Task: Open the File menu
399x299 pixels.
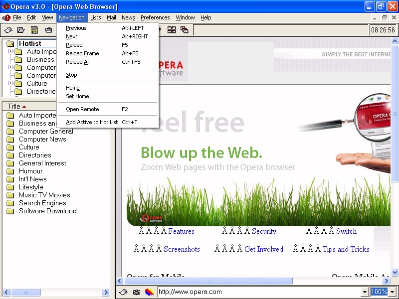Action: pos(17,17)
